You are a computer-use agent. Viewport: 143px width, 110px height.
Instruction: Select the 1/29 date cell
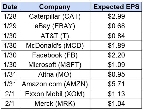click(x=10, y=26)
